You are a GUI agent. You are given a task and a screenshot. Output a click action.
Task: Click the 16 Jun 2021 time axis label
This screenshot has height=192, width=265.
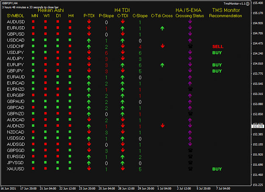[x=8, y=189]
